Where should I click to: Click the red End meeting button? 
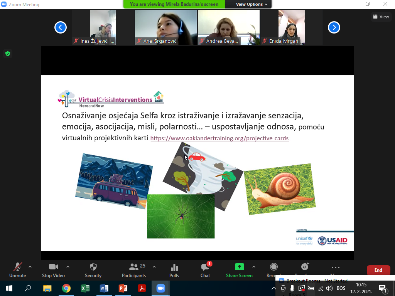click(378, 270)
